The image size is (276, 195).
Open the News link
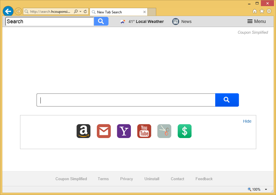click(x=186, y=22)
